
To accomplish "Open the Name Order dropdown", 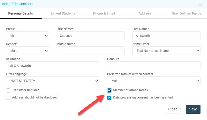I will (x=166, y=51).
